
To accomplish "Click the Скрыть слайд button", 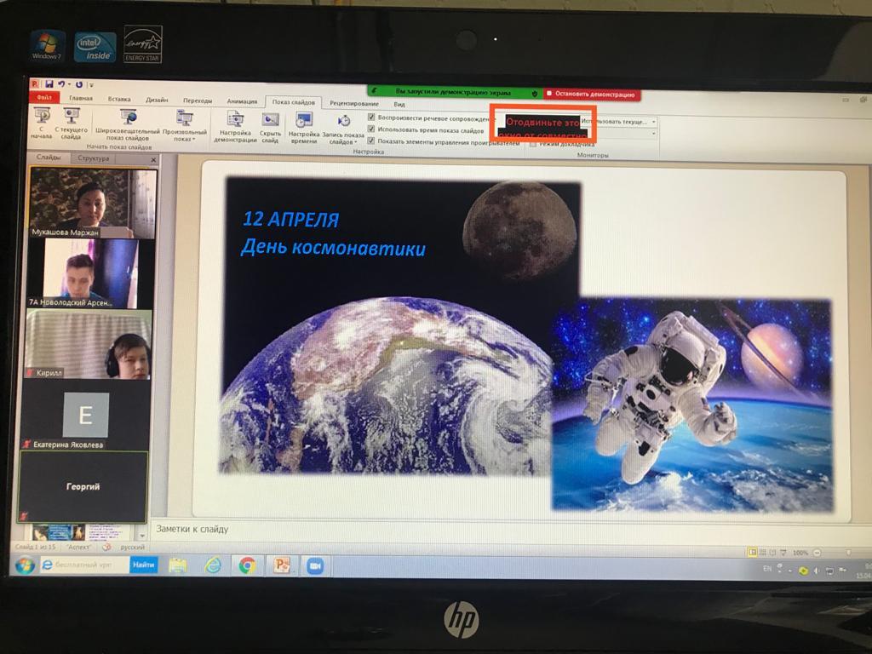I will [x=270, y=128].
